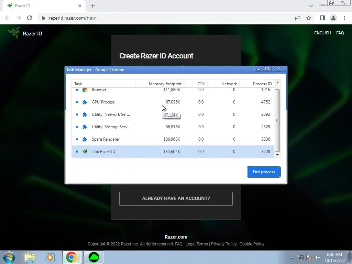Select the Utility: Storage Service task
Screen dimensions: 352x264
(173, 127)
